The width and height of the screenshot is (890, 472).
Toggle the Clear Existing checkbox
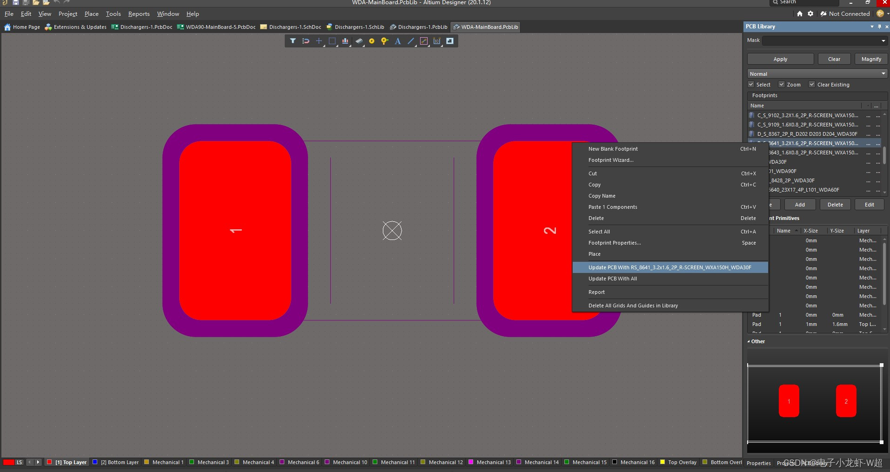812,85
